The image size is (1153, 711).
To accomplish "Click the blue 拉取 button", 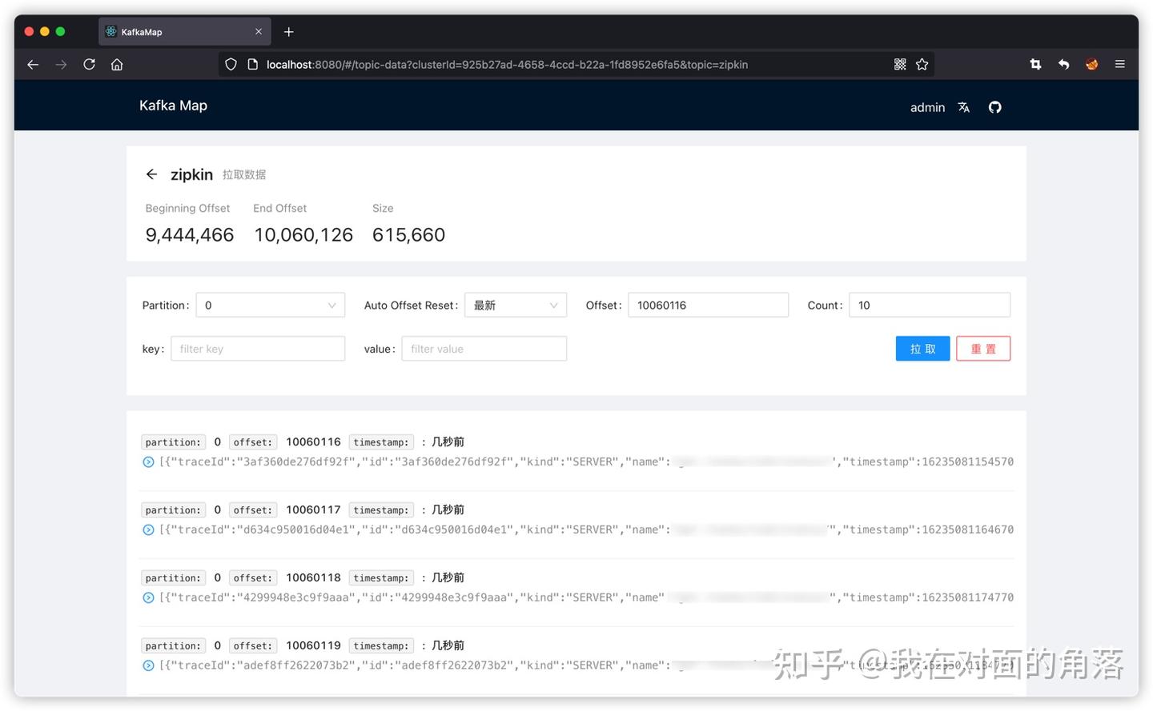I will (x=922, y=348).
